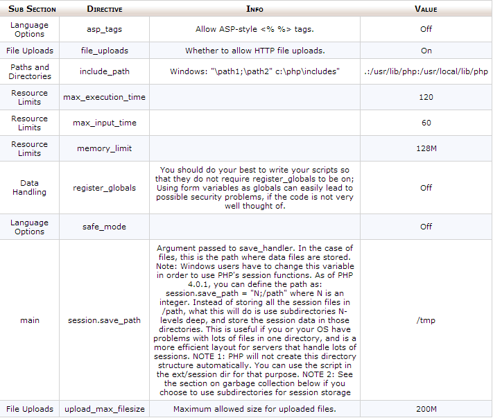493x418 pixels.
Task: Select the upload_max_filesize directive
Action: pos(105,409)
